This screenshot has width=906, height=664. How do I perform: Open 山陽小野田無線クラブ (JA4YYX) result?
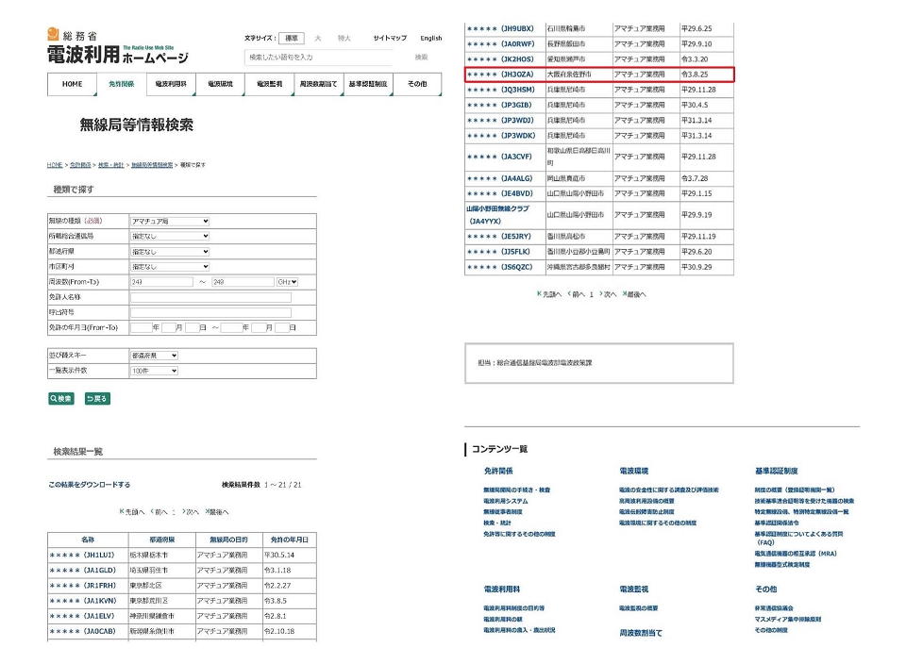(x=497, y=215)
